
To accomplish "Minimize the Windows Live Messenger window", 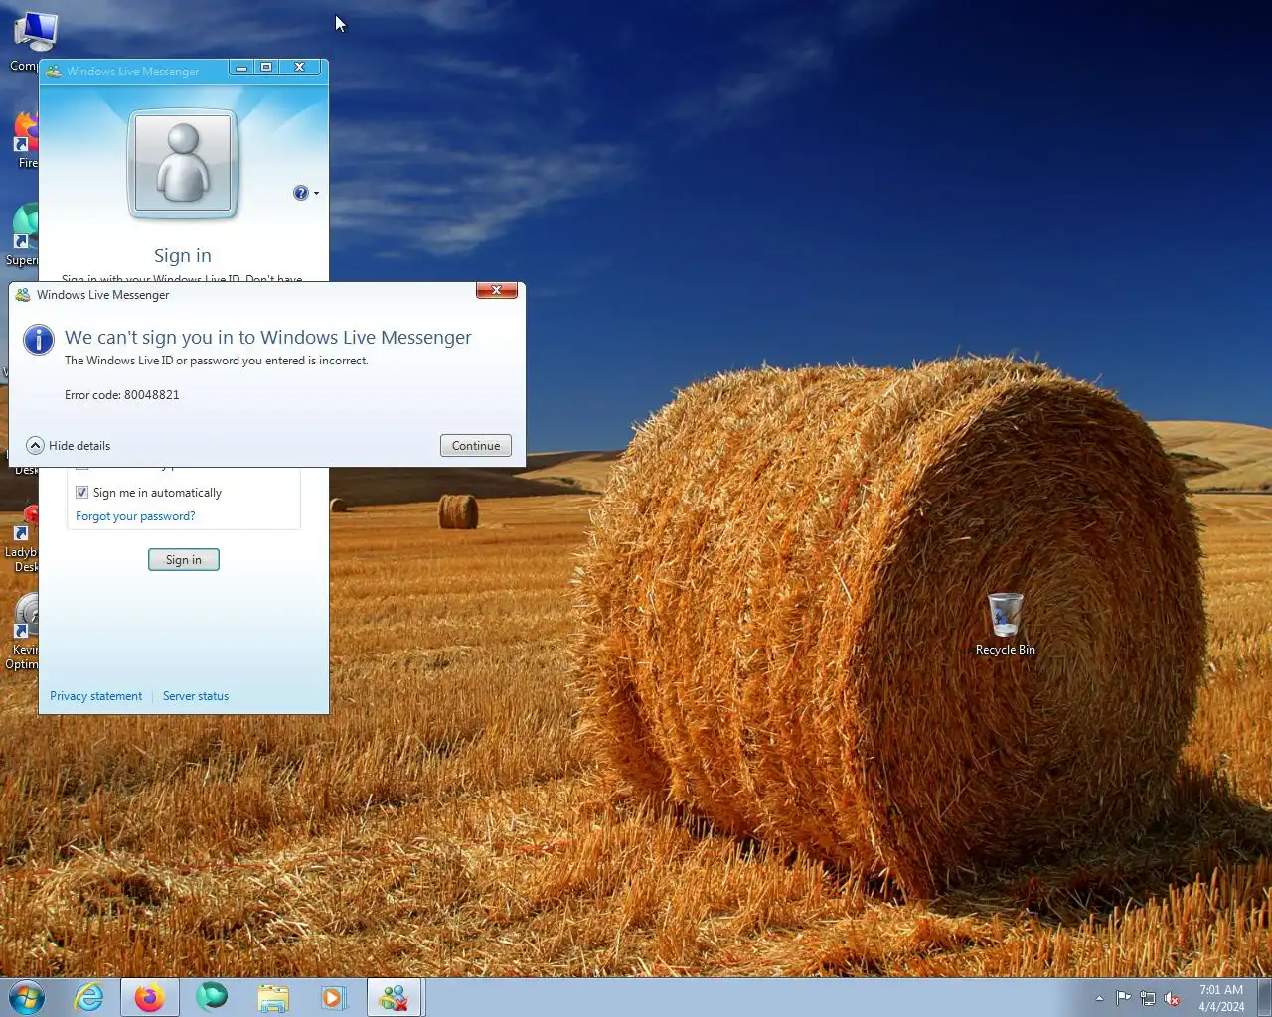I will [x=241, y=68].
